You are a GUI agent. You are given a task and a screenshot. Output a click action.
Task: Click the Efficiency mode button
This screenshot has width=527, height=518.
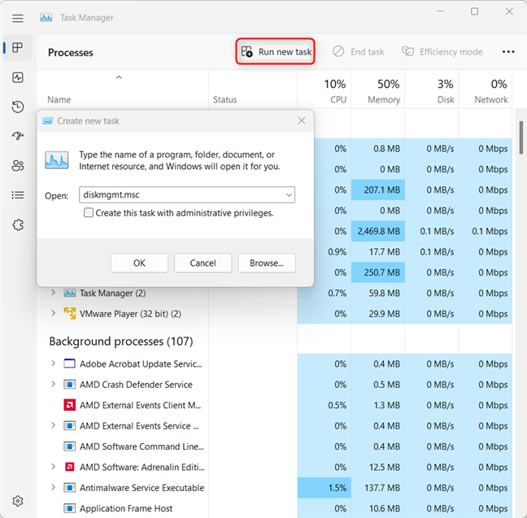tap(442, 52)
